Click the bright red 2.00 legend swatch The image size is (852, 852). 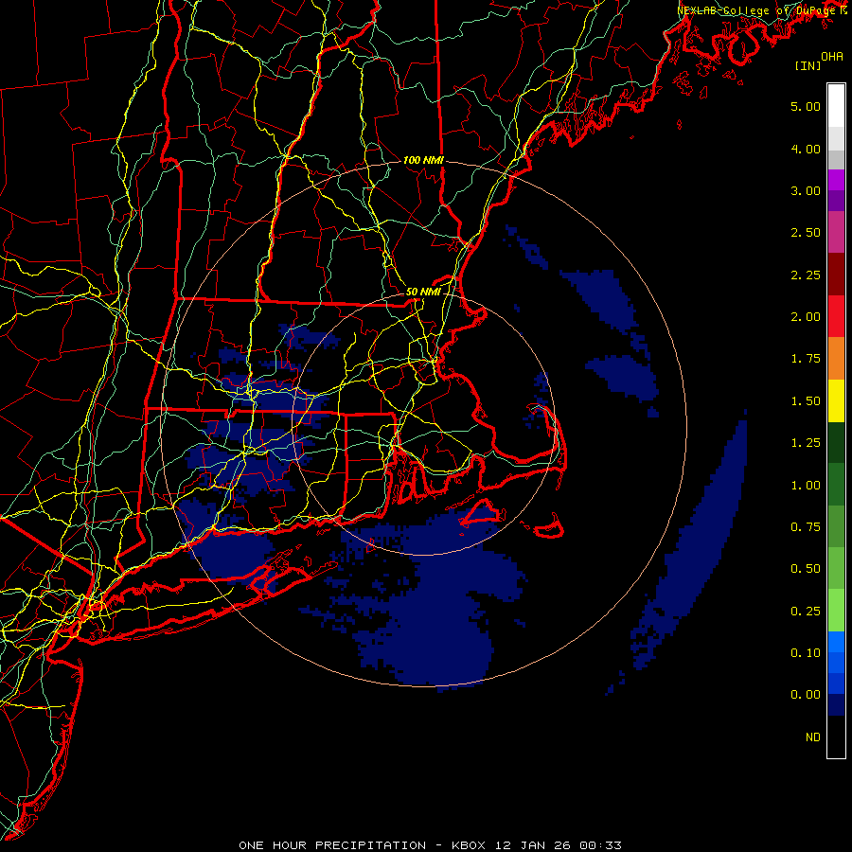(836, 316)
